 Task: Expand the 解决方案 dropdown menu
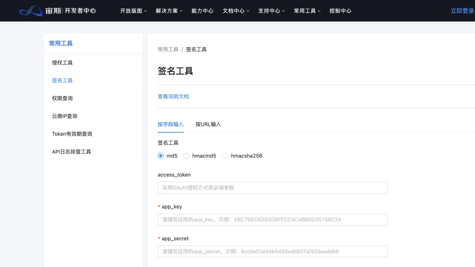click(169, 11)
